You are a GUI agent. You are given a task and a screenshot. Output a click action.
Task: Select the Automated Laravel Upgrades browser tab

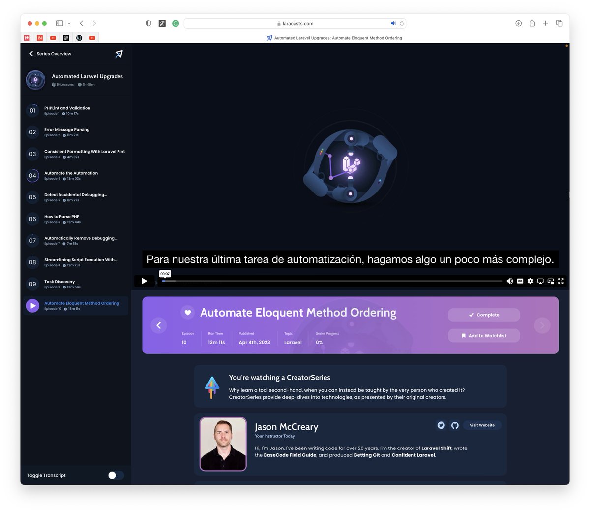tap(334, 38)
